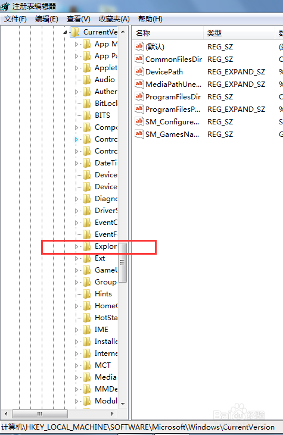The height and width of the screenshot is (435, 283).
Task: Click the tree scroll up arrow
Action: point(123,32)
